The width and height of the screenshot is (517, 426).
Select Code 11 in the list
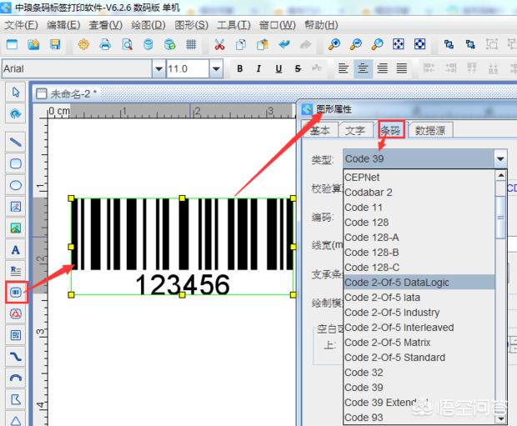(419, 208)
